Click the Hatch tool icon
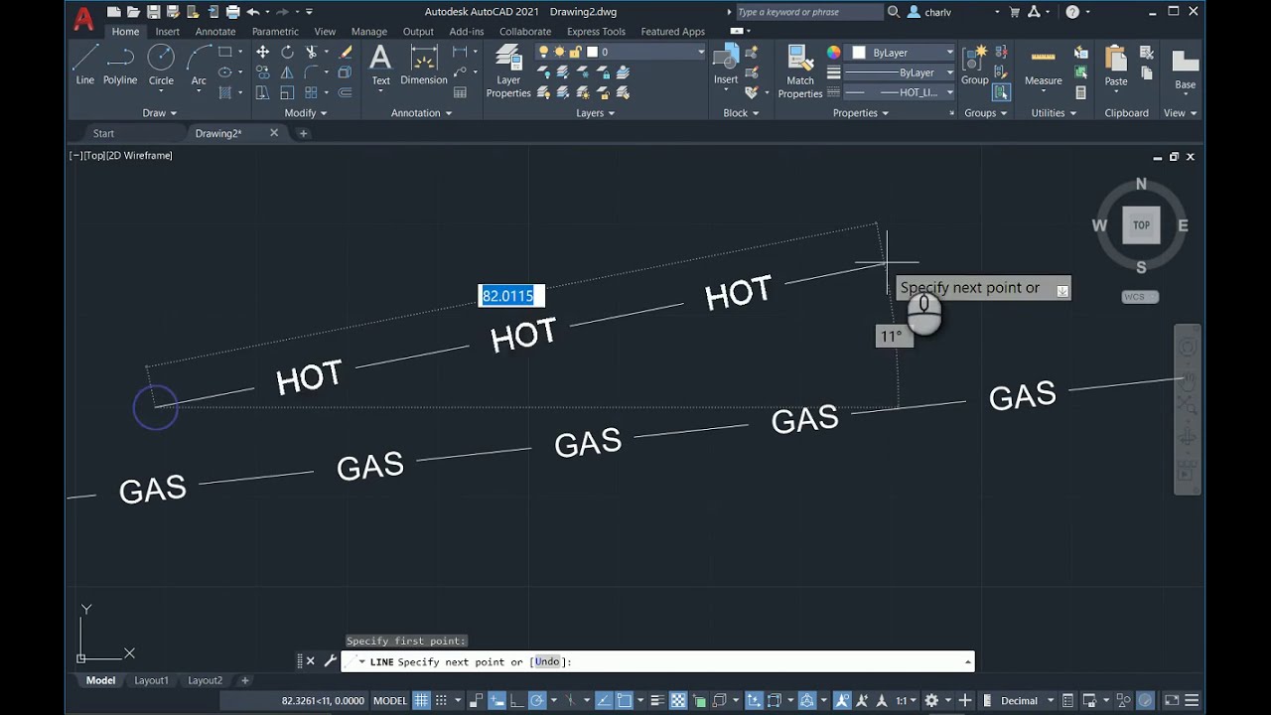 (x=225, y=92)
